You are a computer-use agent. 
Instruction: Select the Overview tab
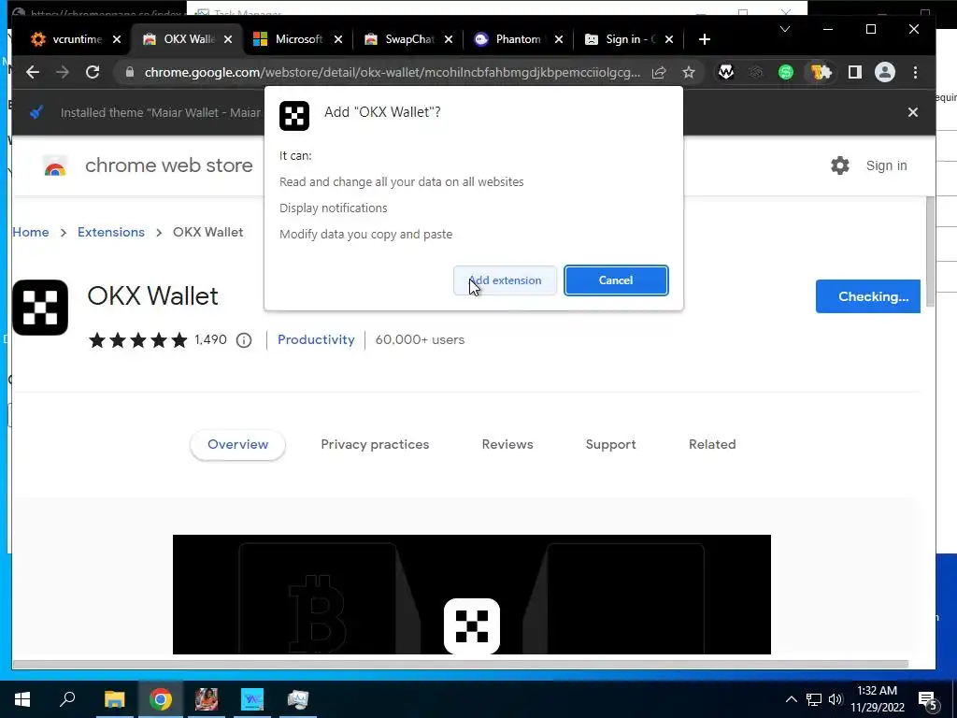click(238, 444)
